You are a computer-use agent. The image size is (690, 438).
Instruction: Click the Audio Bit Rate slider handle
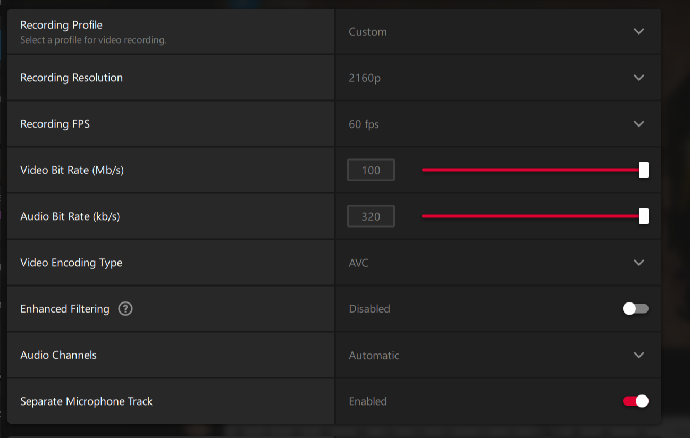(643, 216)
